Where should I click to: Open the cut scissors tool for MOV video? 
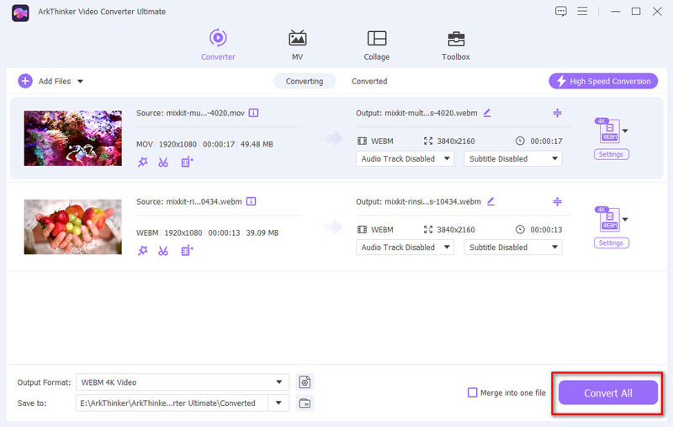point(163,162)
